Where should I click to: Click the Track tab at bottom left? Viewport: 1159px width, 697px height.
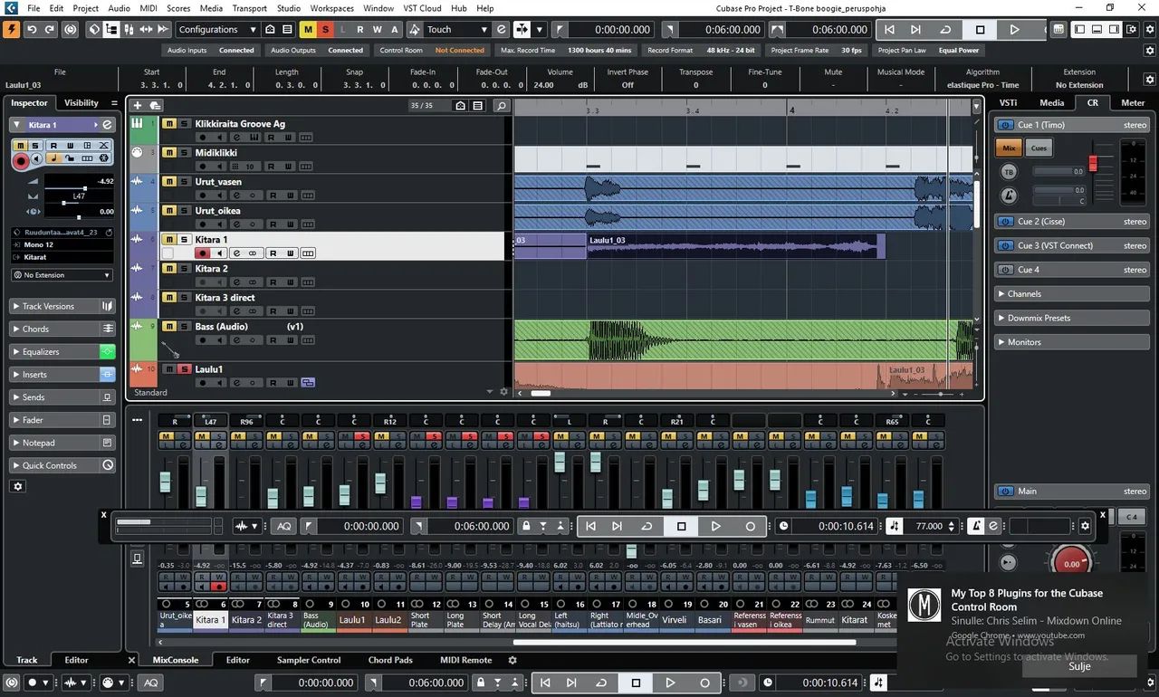click(x=27, y=660)
